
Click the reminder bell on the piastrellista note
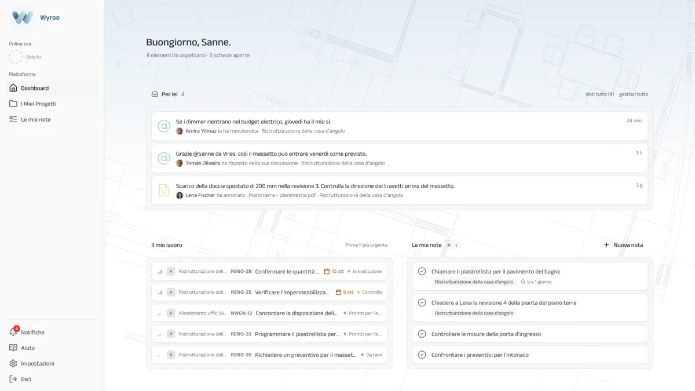[x=523, y=282]
